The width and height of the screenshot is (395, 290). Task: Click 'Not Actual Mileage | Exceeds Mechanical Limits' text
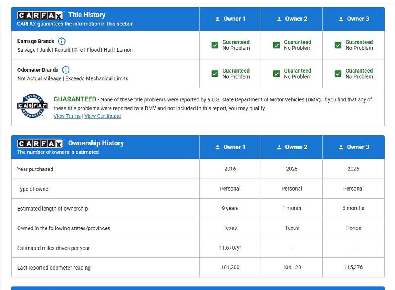pyautogui.click(x=73, y=79)
